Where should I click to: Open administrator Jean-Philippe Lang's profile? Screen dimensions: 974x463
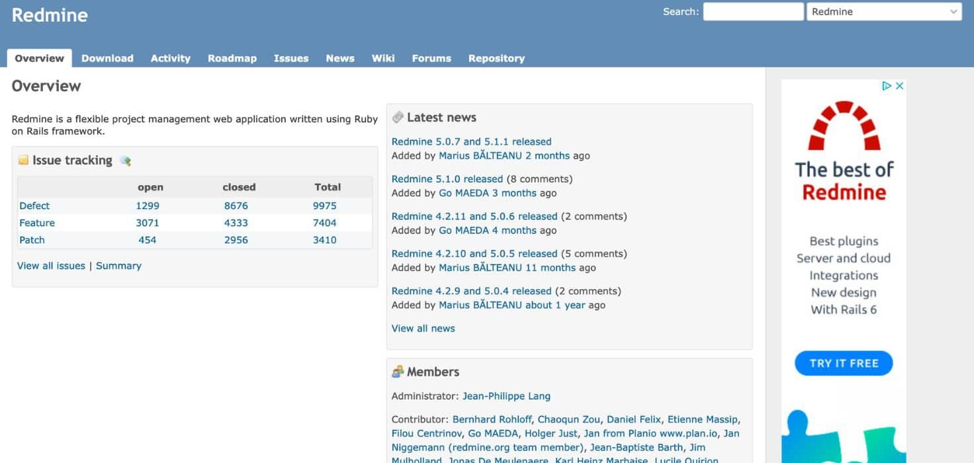[x=506, y=396]
